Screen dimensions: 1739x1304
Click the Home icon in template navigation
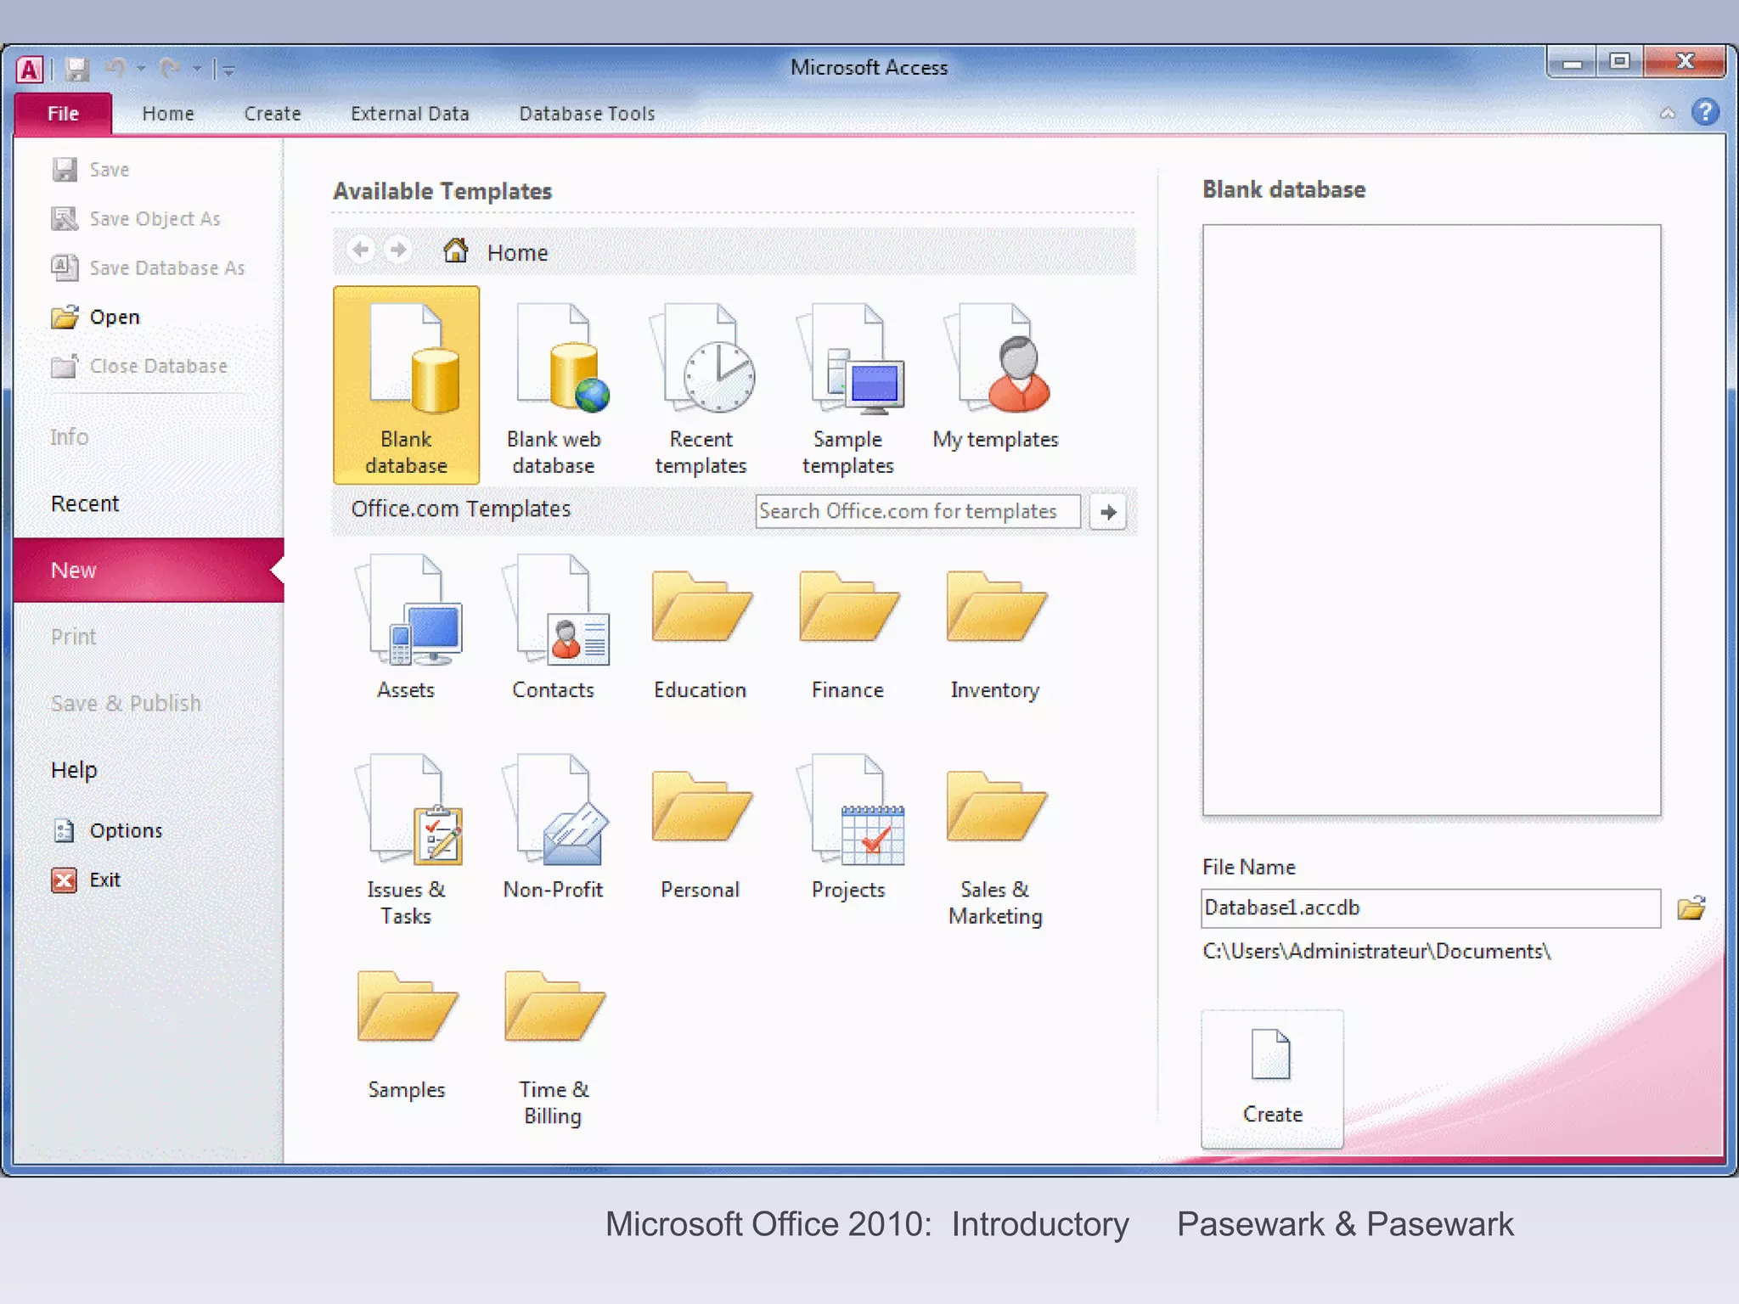coord(456,250)
